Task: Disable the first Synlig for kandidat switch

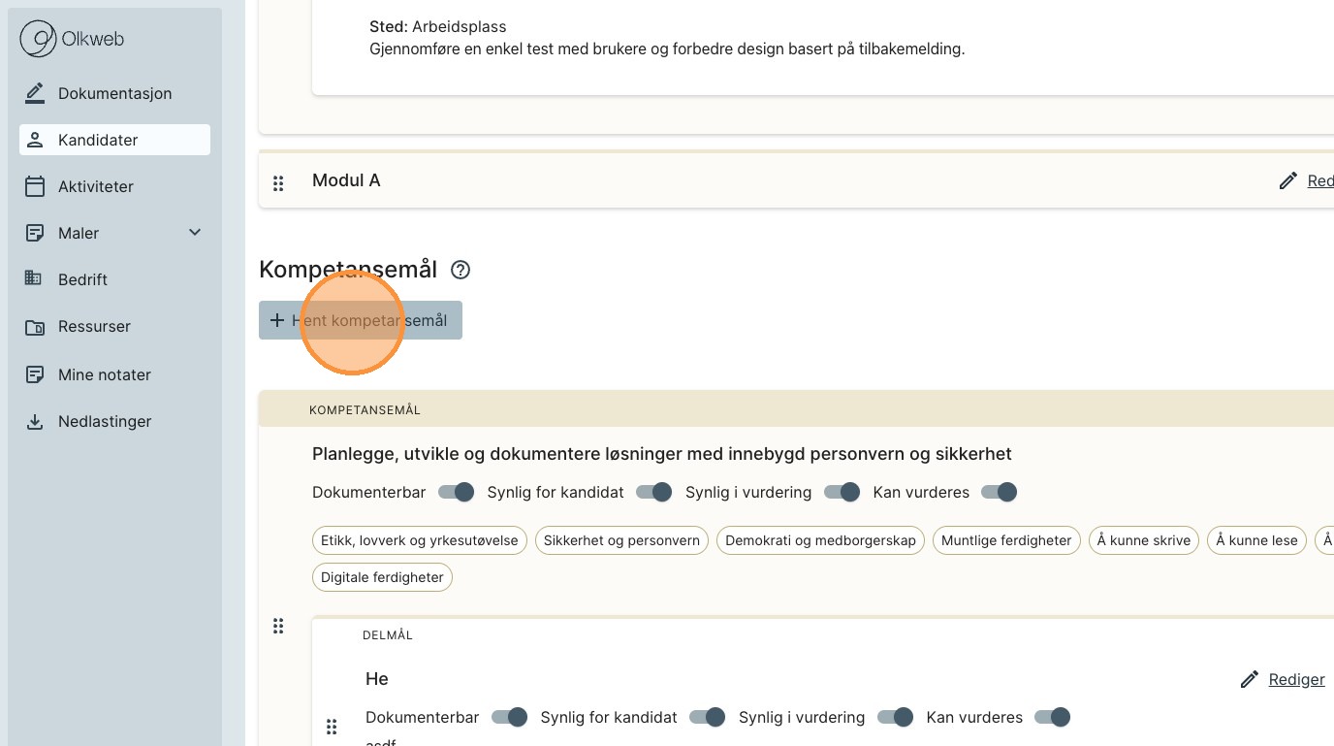Action: pos(654,492)
